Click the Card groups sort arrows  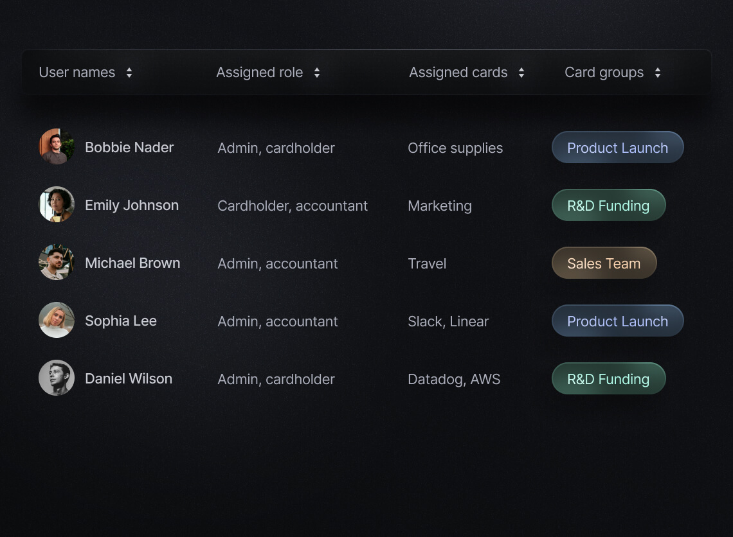click(x=657, y=73)
